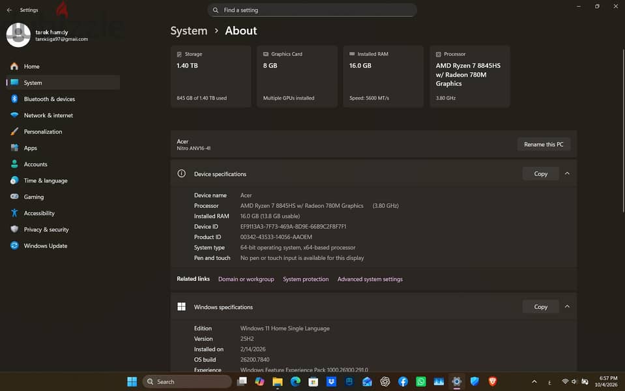
Task: Open the Processor AMD Ryzen card
Action: (x=469, y=76)
